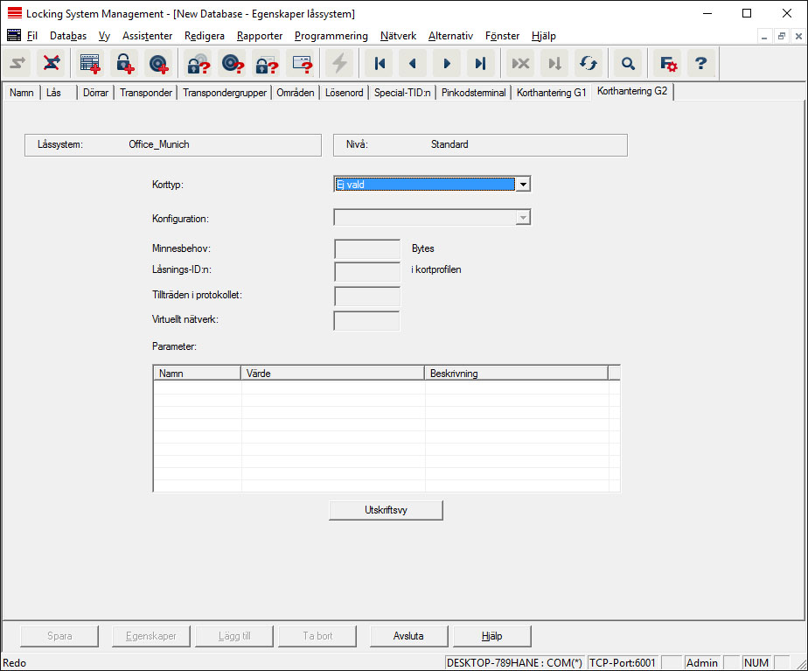Viewport: 808px width, 671px height.
Task: Click the filter settings icon with gear
Action: tap(669, 64)
